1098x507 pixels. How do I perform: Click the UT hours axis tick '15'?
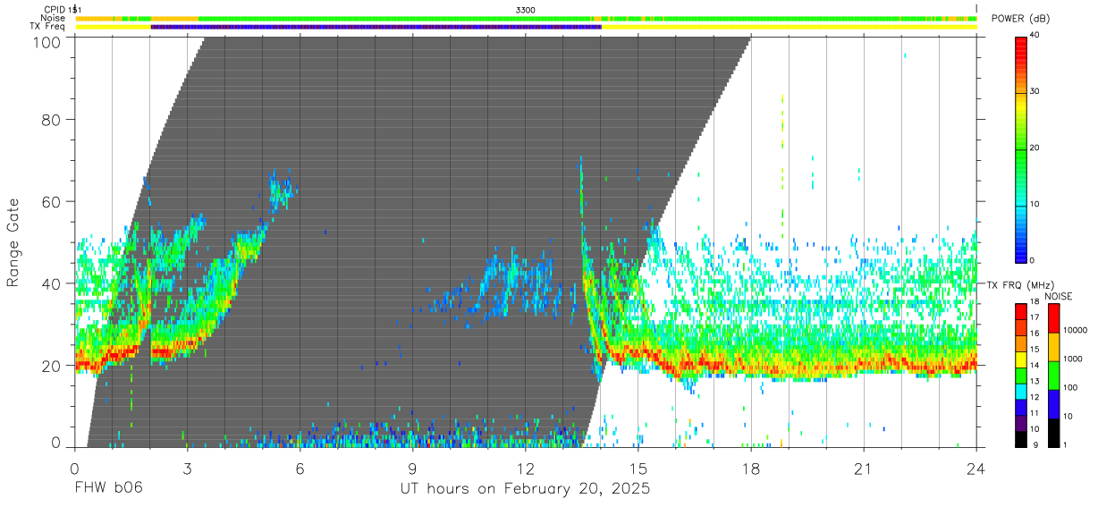638,468
